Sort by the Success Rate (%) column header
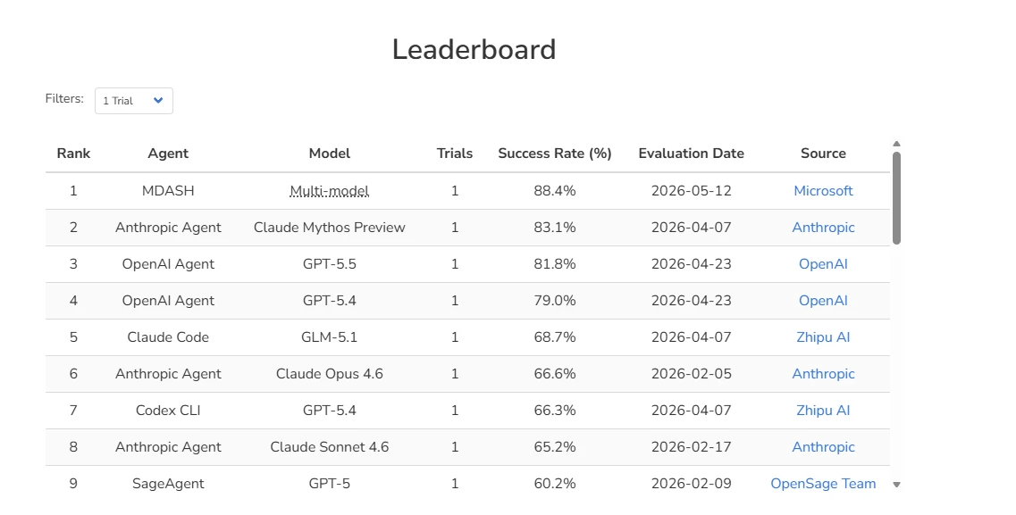This screenshot has height=515, width=1016. pos(555,154)
